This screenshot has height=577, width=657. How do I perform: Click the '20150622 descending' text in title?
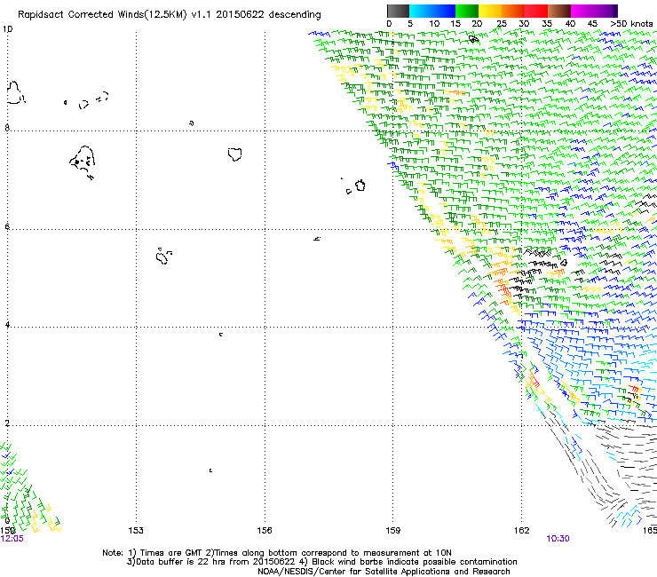tap(269, 14)
